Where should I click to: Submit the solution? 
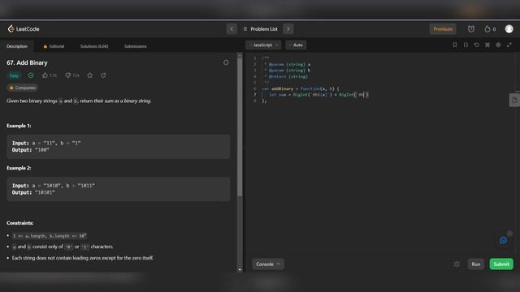pyautogui.click(x=501, y=264)
